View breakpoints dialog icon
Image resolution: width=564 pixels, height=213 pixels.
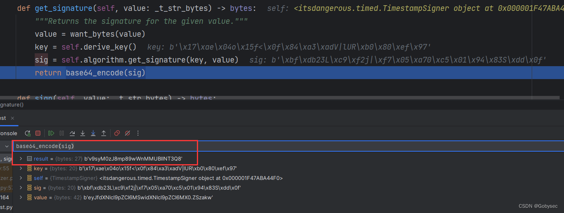coord(117,133)
